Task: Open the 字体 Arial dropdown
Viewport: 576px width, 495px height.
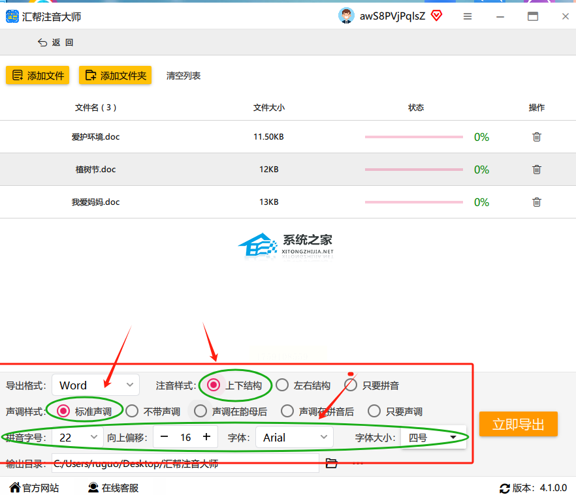Action: [x=295, y=438]
